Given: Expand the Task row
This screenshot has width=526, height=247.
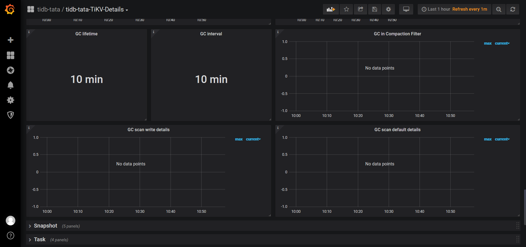Looking at the screenshot, I should click(x=40, y=240).
